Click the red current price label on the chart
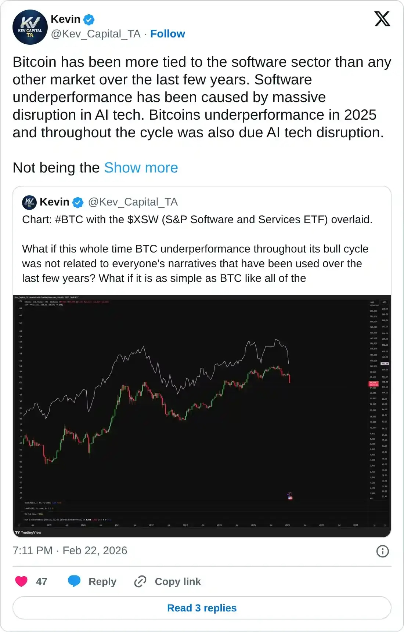This screenshot has width=404, height=632. 374,384
